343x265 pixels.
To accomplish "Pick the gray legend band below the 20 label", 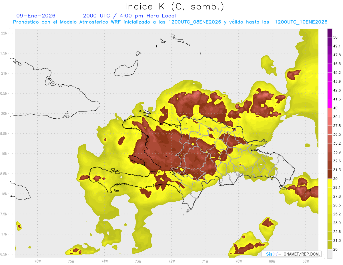I will [330, 254].
